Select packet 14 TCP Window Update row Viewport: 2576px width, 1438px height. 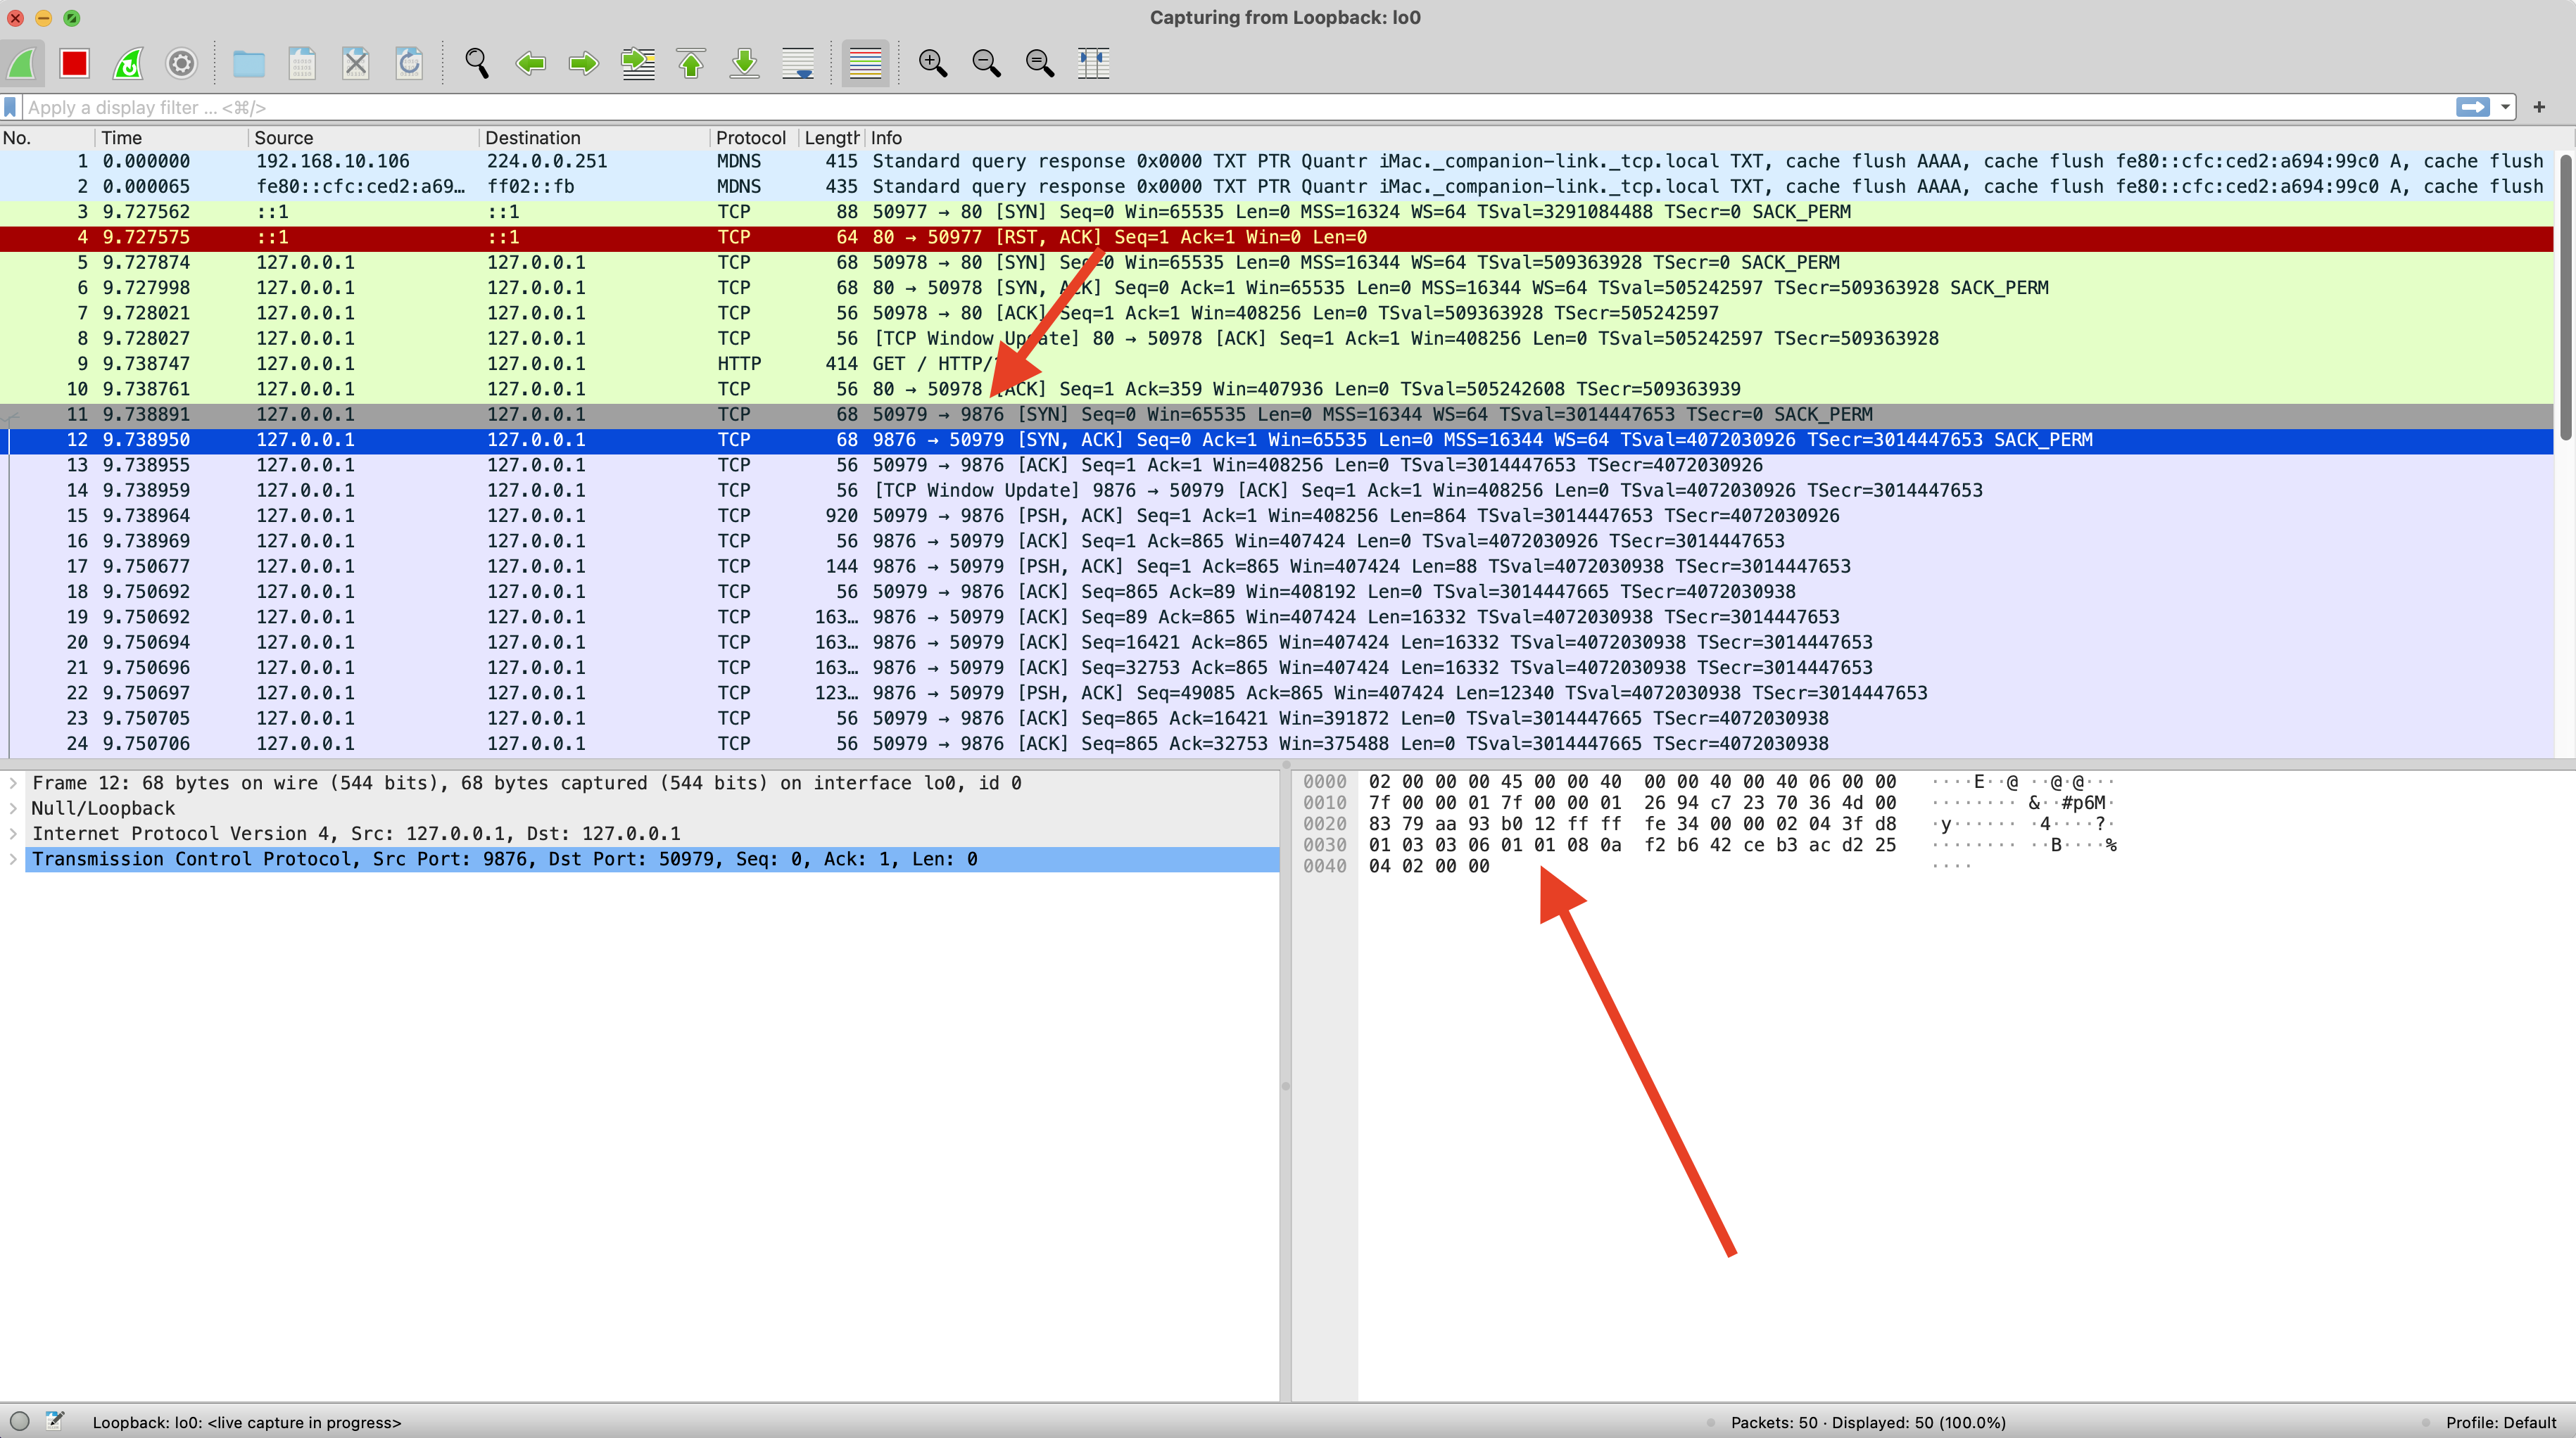pos(1277,490)
